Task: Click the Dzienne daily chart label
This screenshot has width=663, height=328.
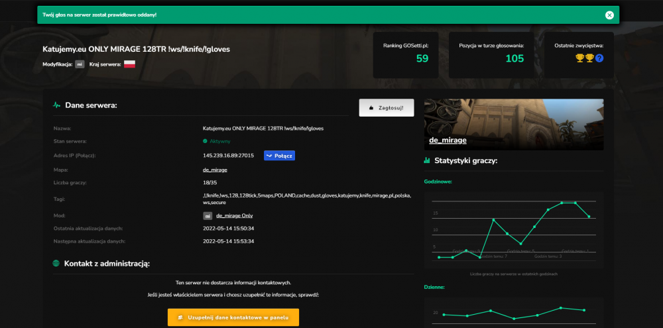Action: [x=434, y=287]
